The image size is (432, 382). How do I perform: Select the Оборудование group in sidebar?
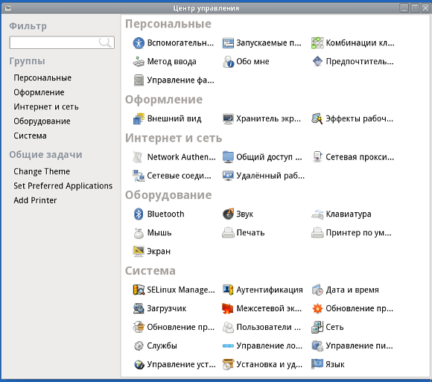tap(42, 121)
